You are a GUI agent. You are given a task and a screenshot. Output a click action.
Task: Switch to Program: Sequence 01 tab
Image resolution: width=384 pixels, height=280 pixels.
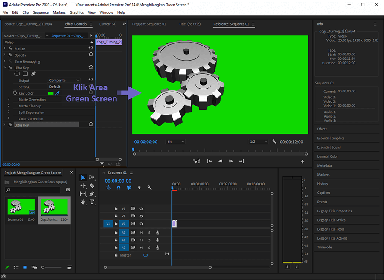149,24
